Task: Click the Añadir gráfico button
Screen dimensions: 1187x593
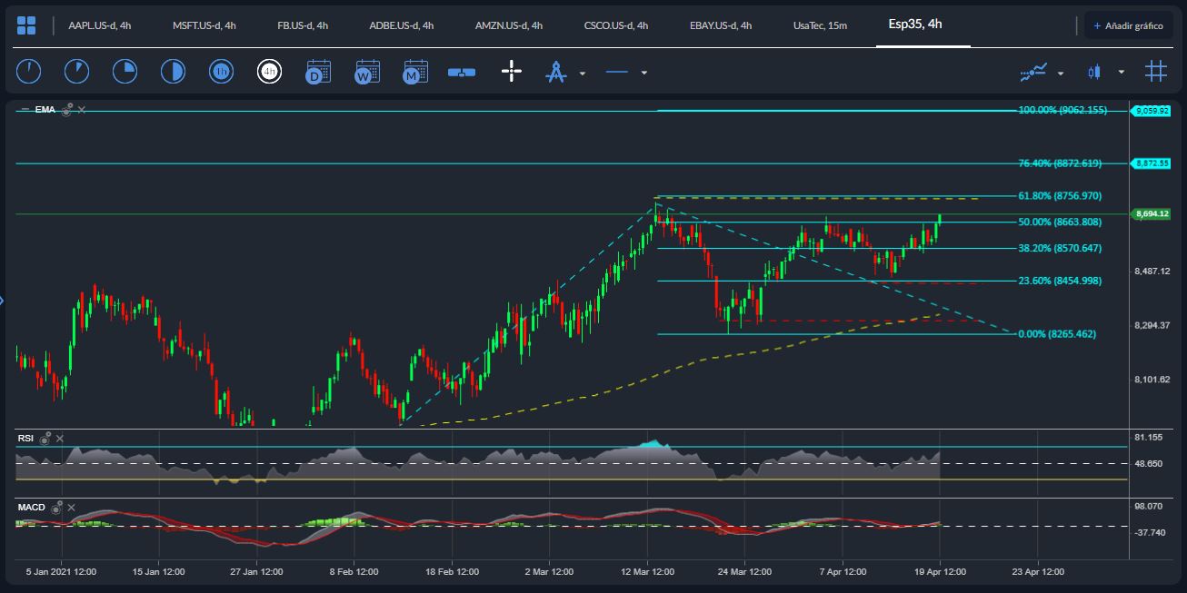Action: [1128, 25]
